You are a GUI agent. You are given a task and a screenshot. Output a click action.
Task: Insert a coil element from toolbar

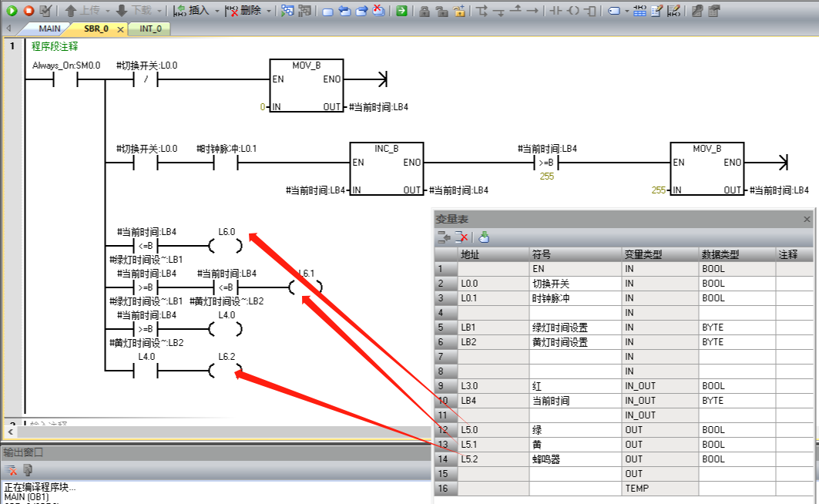coord(573,11)
